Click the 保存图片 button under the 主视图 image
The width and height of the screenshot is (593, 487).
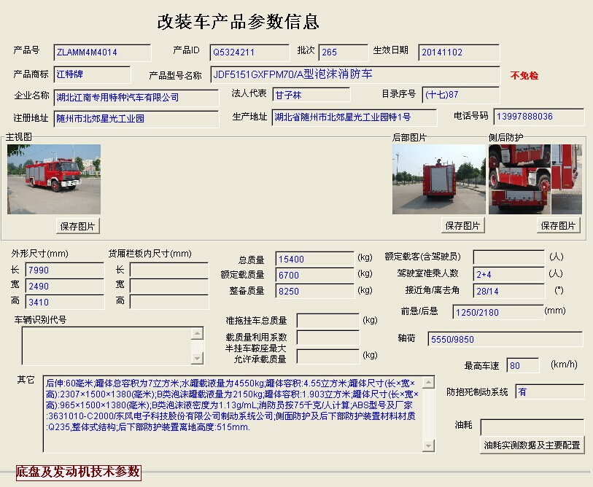pos(77,226)
